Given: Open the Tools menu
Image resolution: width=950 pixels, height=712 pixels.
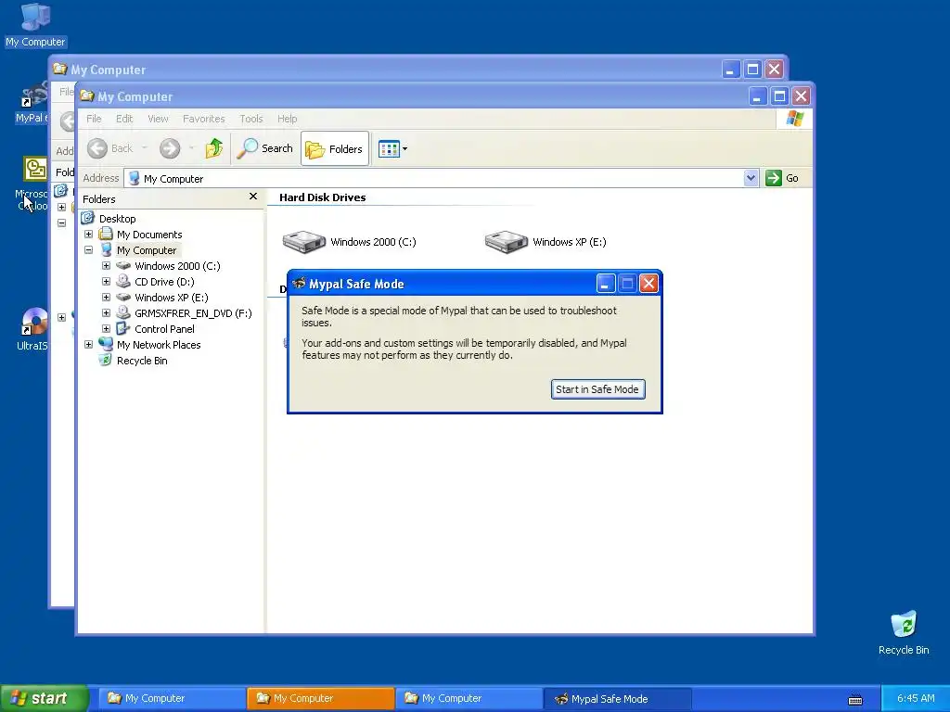Looking at the screenshot, I should [x=250, y=119].
